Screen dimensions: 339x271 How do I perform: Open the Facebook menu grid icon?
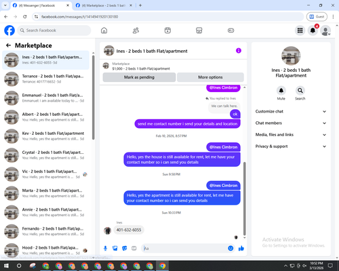click(300, 30)
